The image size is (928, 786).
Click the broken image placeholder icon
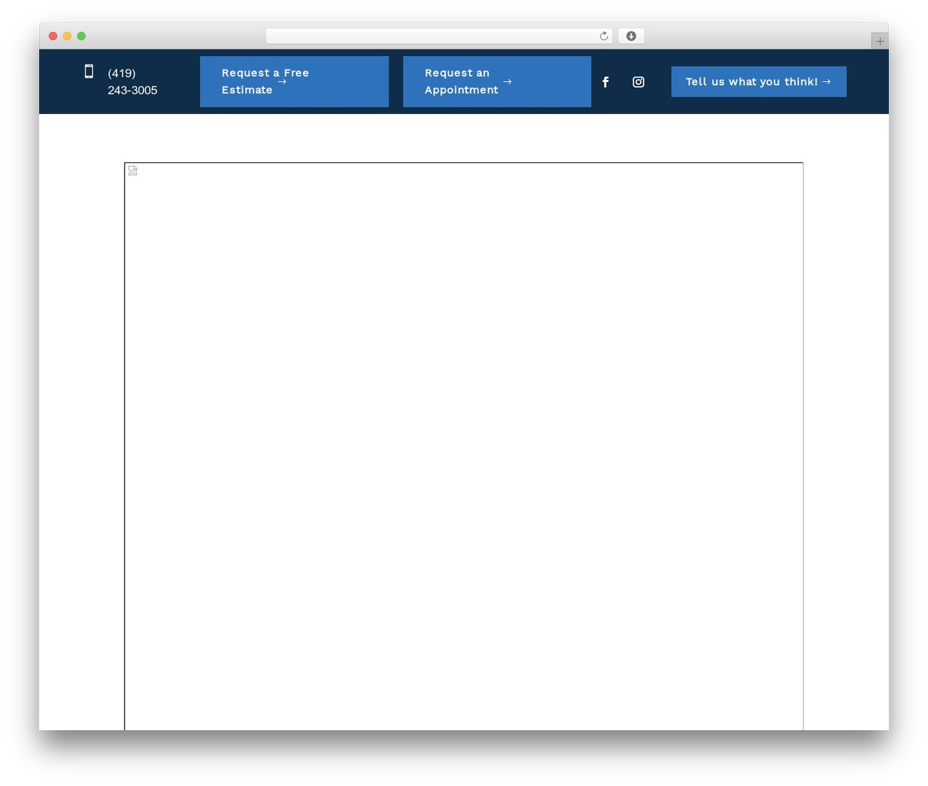(x=133, y=170)
